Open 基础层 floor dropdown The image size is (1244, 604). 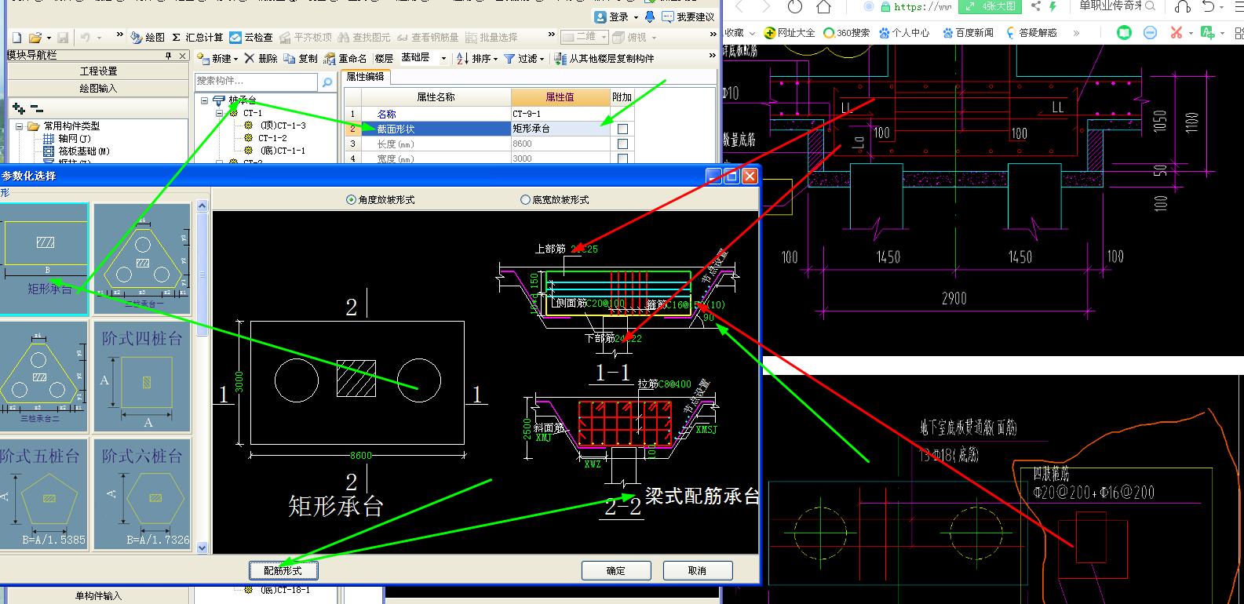tap(443, 58)
